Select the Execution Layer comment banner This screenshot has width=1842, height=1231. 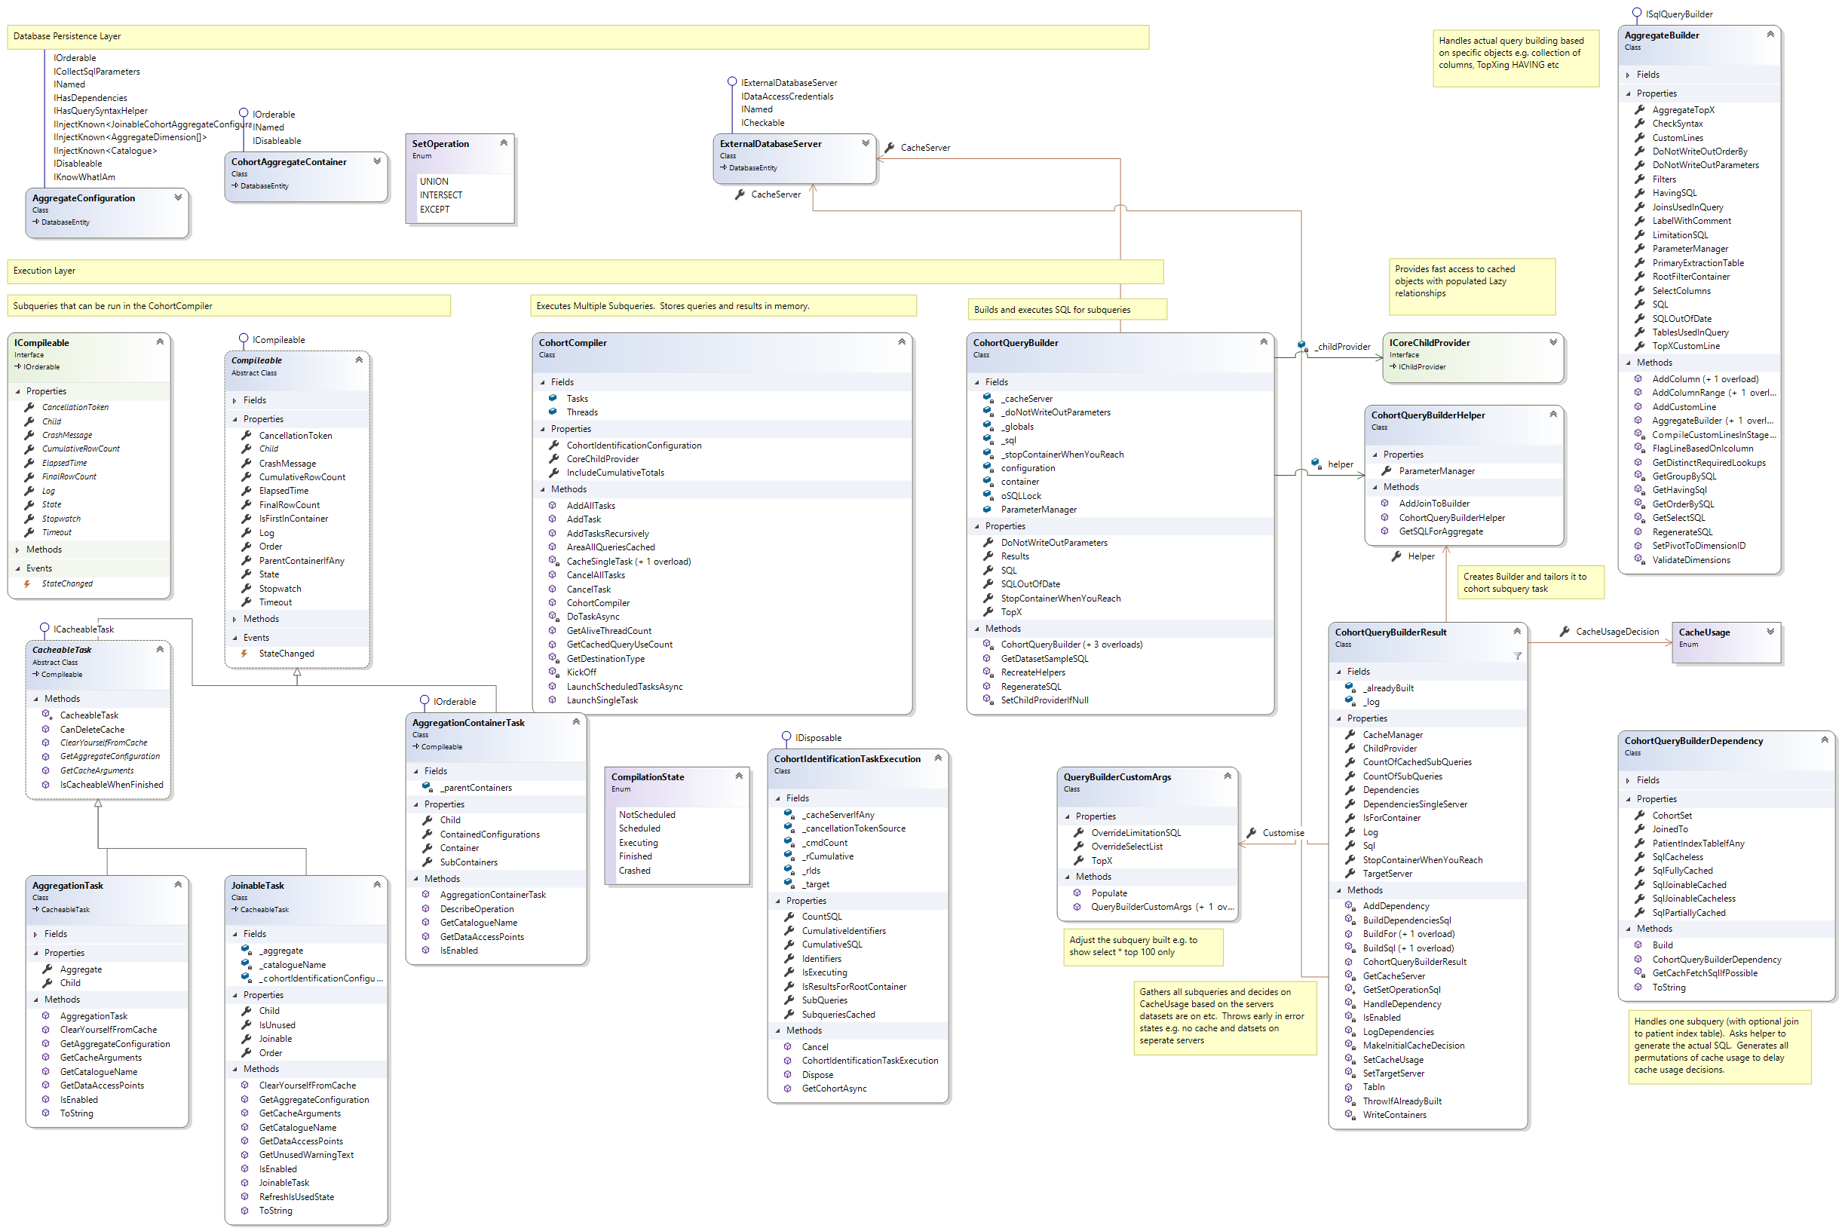click(585, 271)
